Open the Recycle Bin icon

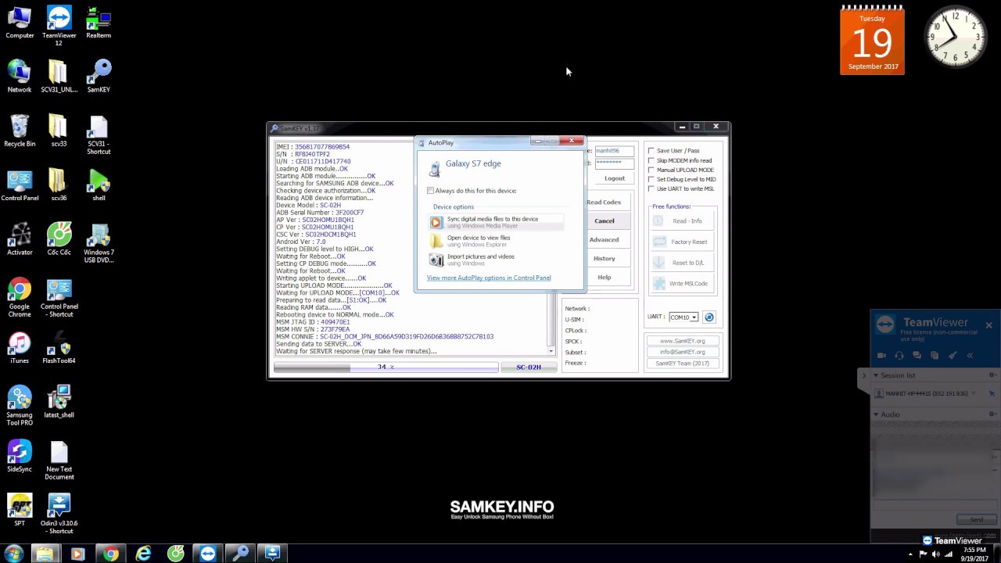[20, 131]
